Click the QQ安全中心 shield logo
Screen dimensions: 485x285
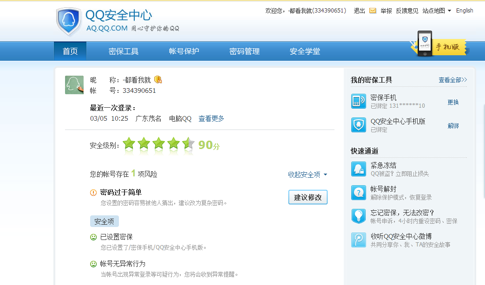(69, 21)
